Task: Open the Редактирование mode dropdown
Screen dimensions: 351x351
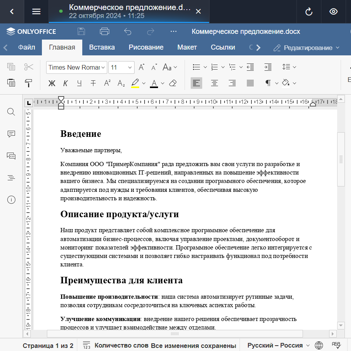Action: [x=307, y=48]
